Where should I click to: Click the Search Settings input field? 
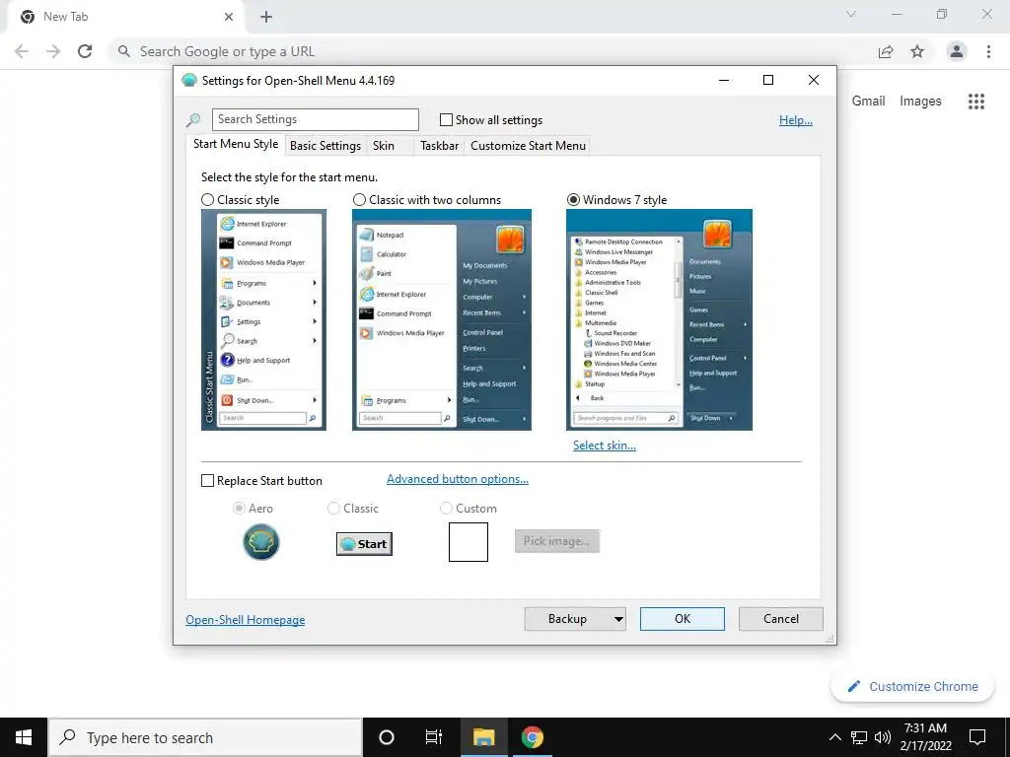click(315, 119)
